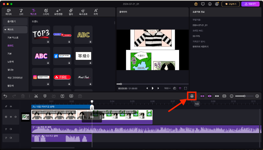Select the 트렌드 sidebar category

click(x=11, y=46)
